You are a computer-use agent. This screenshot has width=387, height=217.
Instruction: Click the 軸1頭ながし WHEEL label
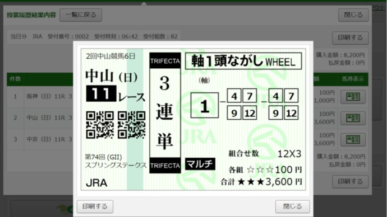[x=243, y=61]
